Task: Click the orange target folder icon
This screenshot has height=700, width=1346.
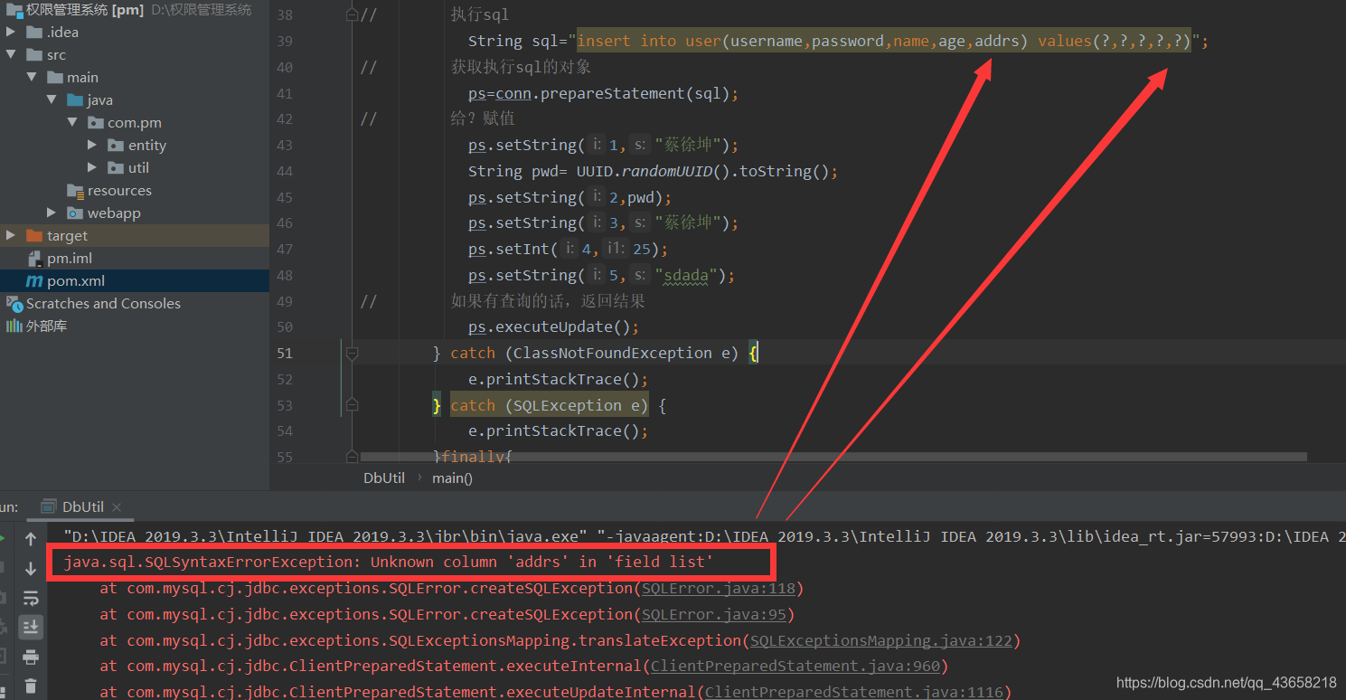Action: 34,236
